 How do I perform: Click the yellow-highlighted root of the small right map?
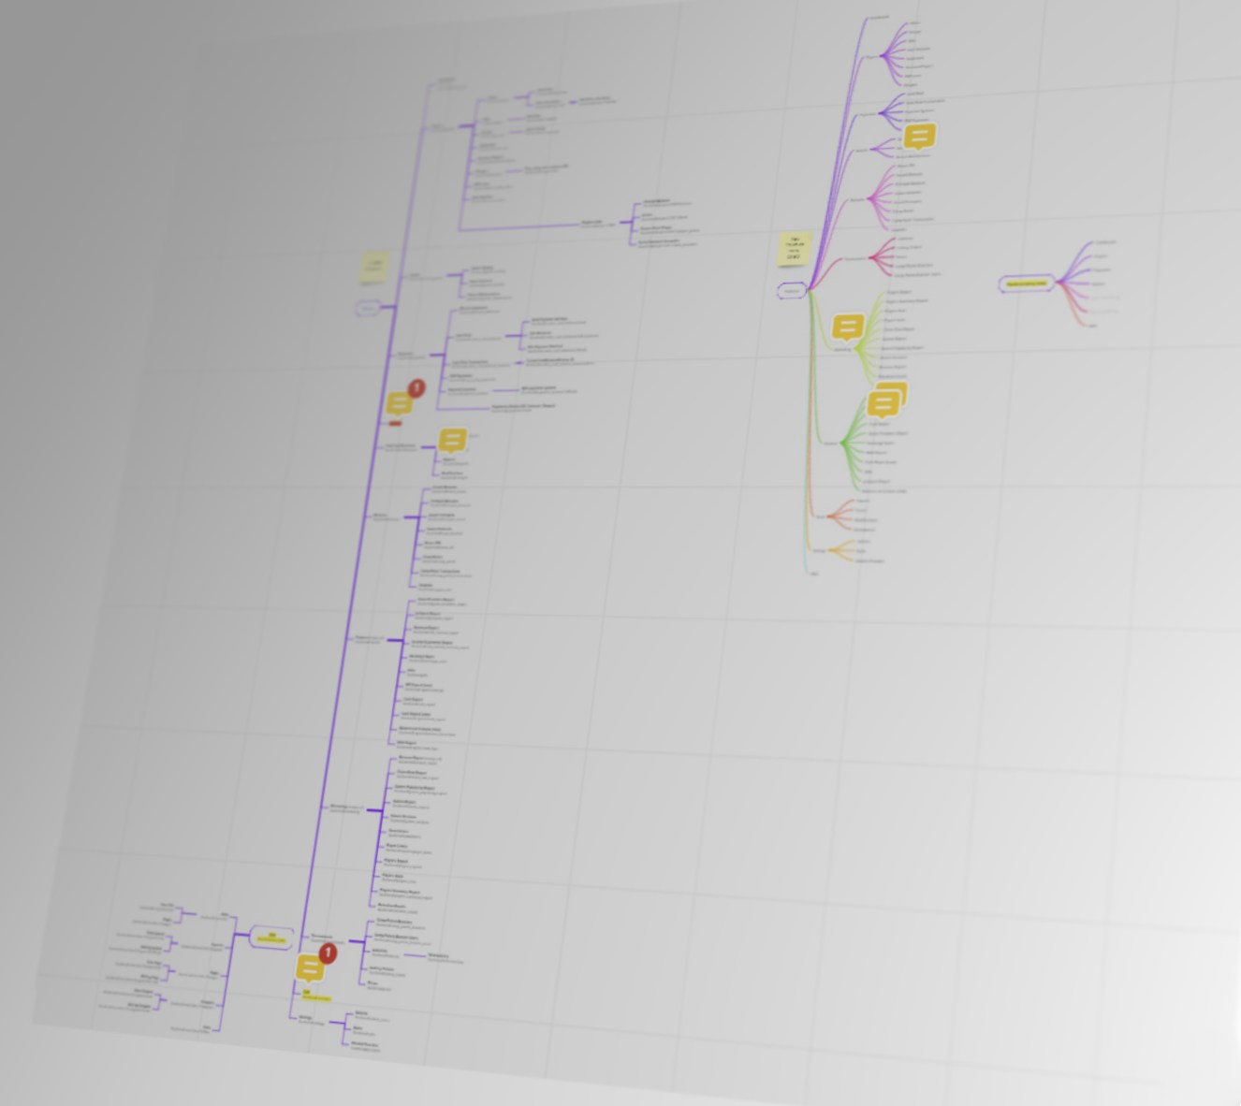point(1027,283)
